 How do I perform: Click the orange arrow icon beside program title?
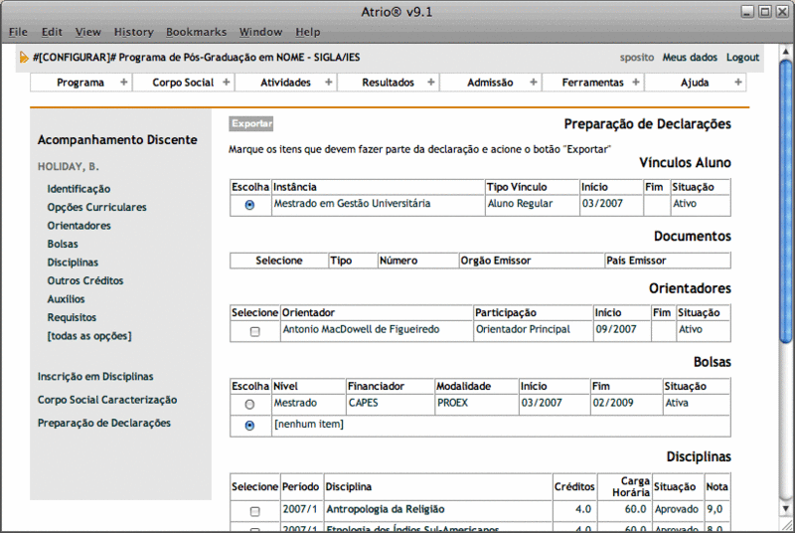click(24, 57)
